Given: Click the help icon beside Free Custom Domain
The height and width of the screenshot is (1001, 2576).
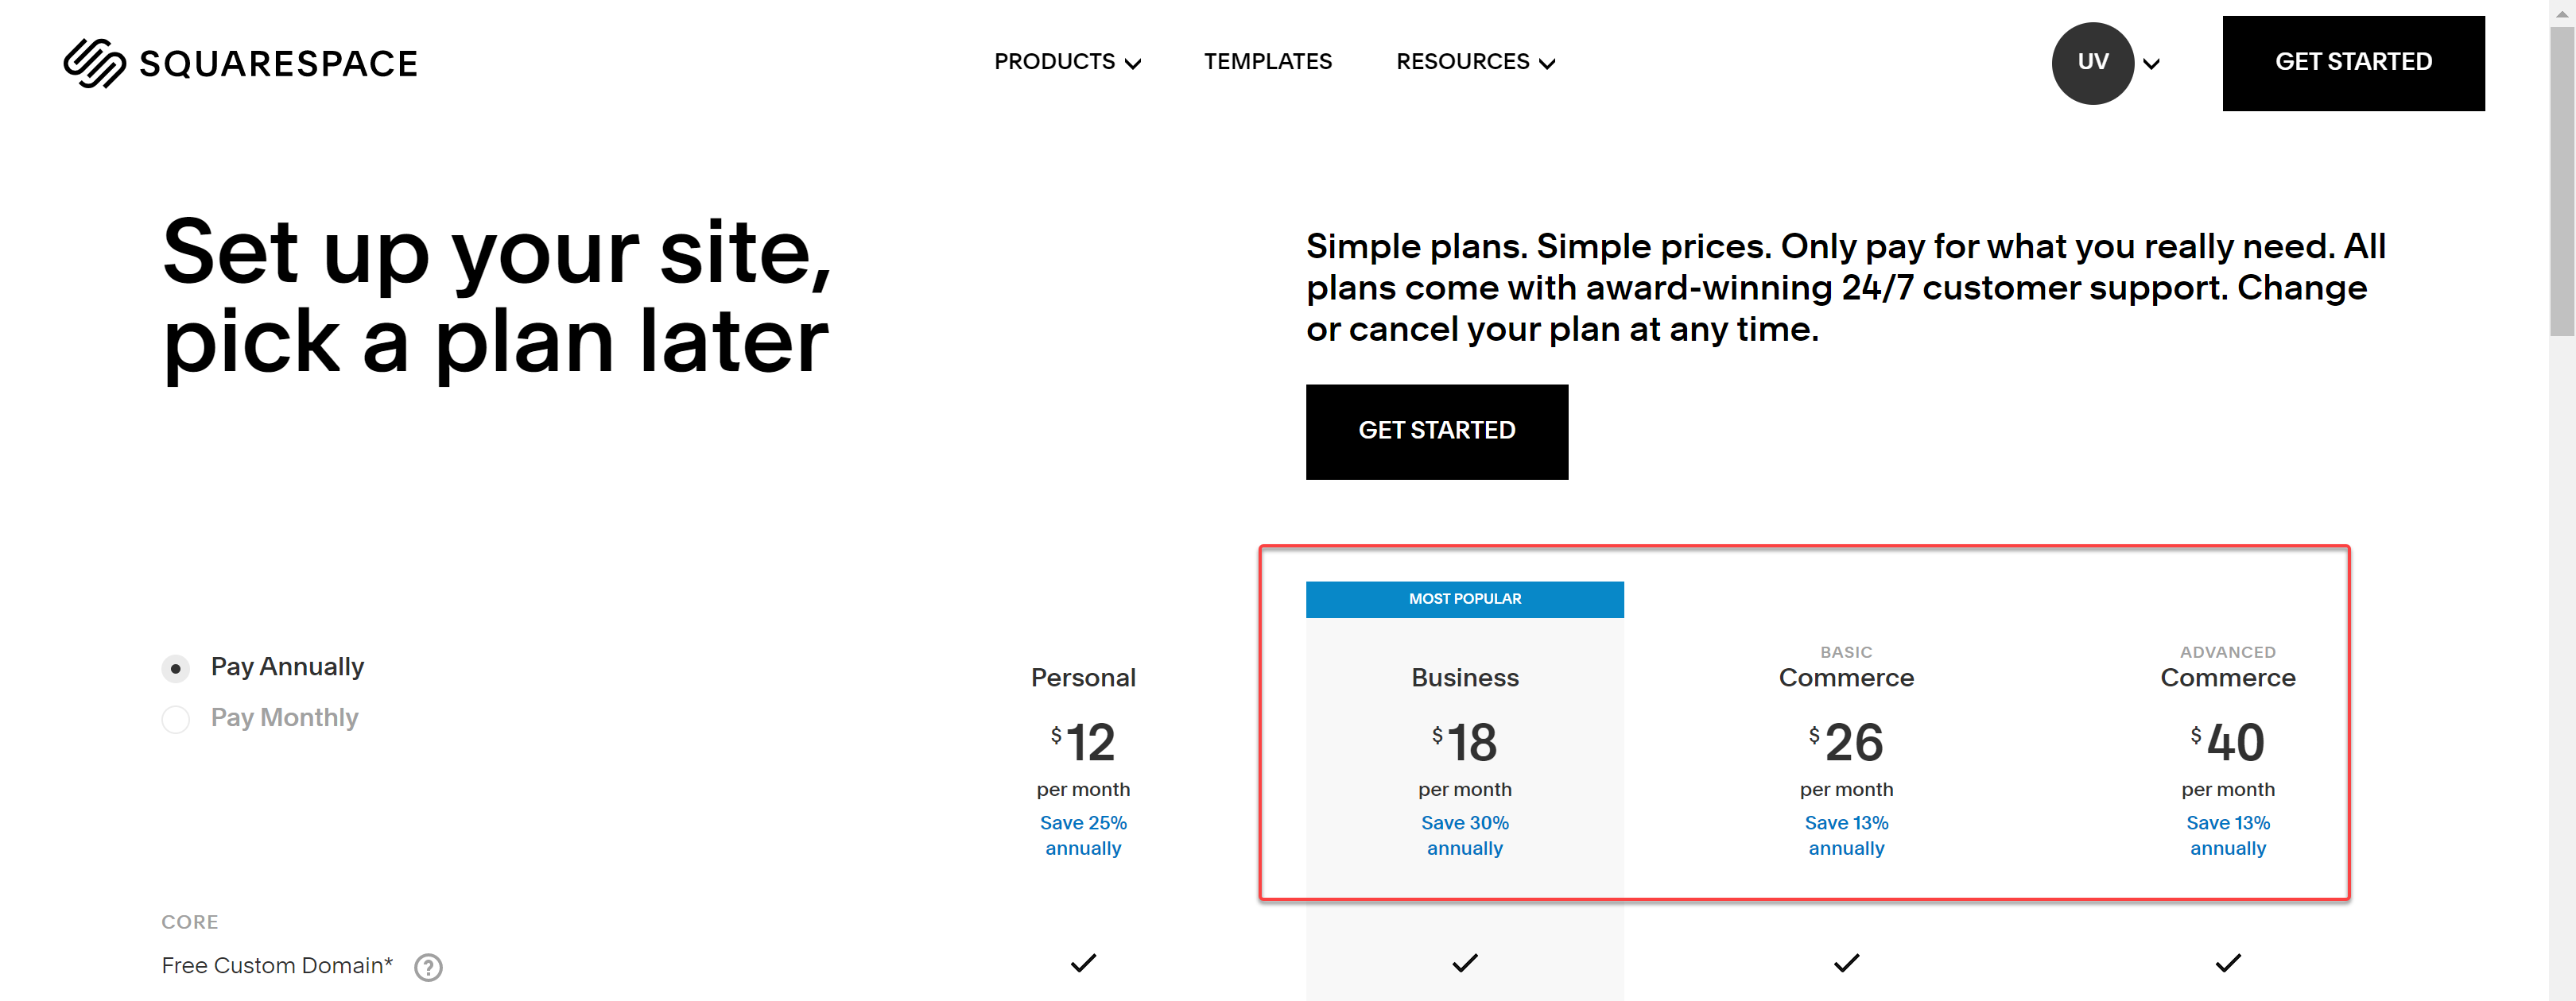Looking at the screenshot, I should [428, 966].
